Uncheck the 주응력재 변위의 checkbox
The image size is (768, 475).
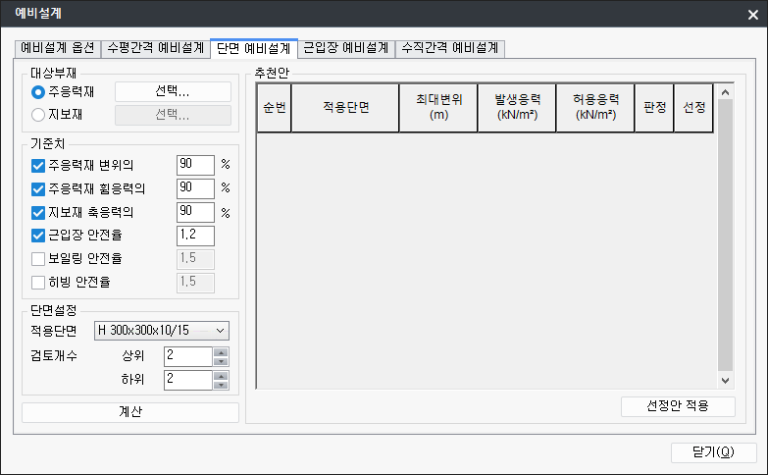[39, 164]
